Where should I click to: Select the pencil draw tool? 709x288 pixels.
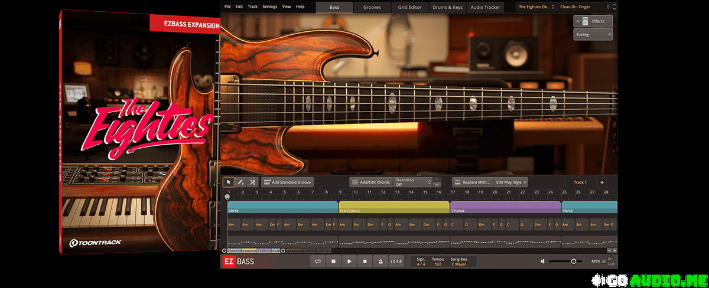240,182
